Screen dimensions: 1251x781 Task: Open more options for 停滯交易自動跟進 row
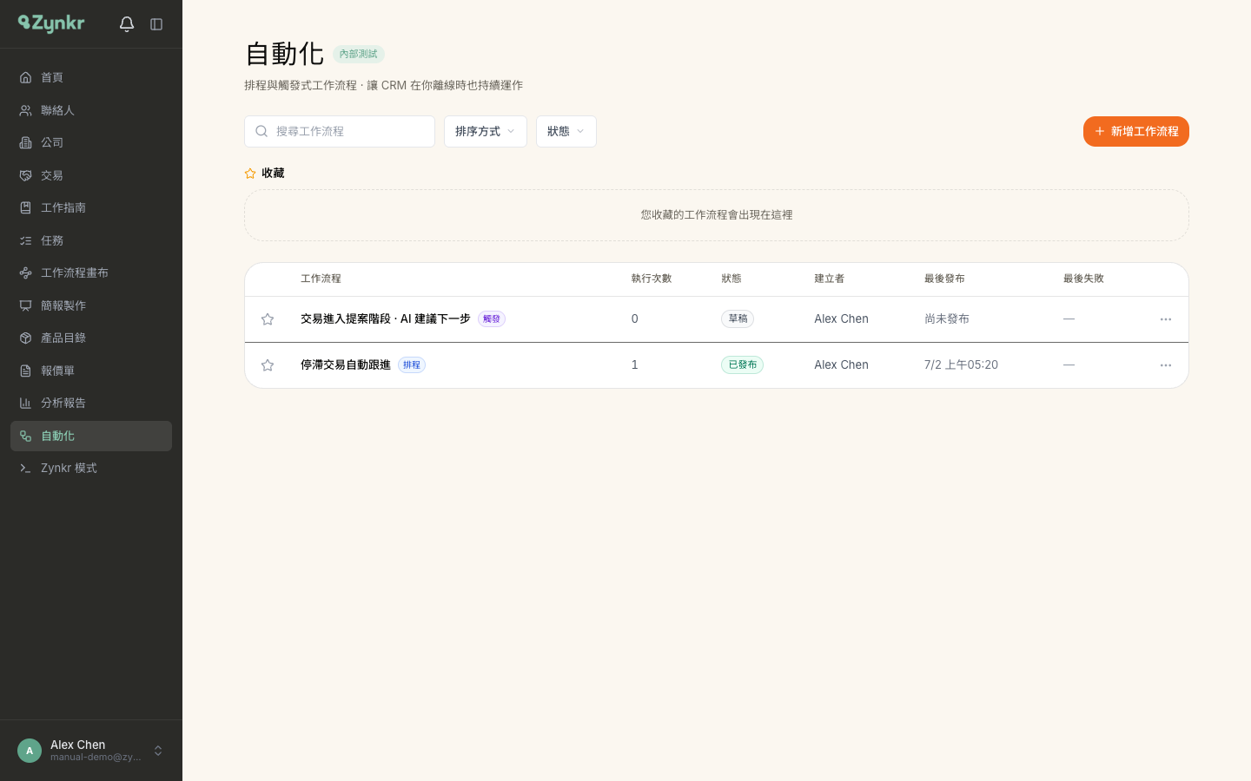(1166, 365)
